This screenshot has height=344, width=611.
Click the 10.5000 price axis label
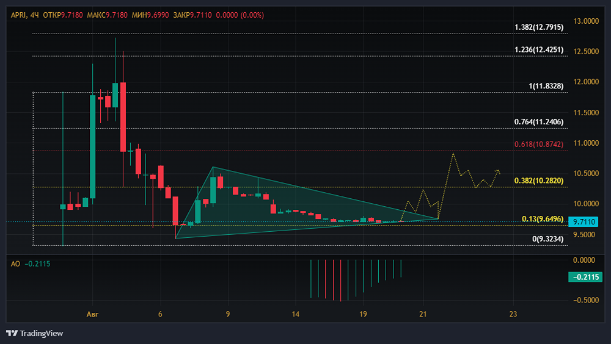pos(586,173)
